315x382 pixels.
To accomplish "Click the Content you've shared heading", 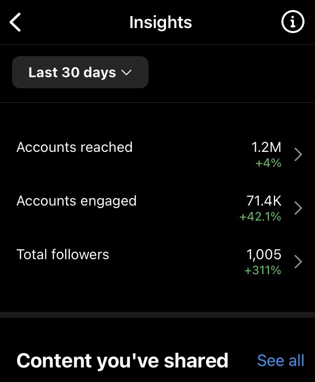I will click(x=122, y=361).
